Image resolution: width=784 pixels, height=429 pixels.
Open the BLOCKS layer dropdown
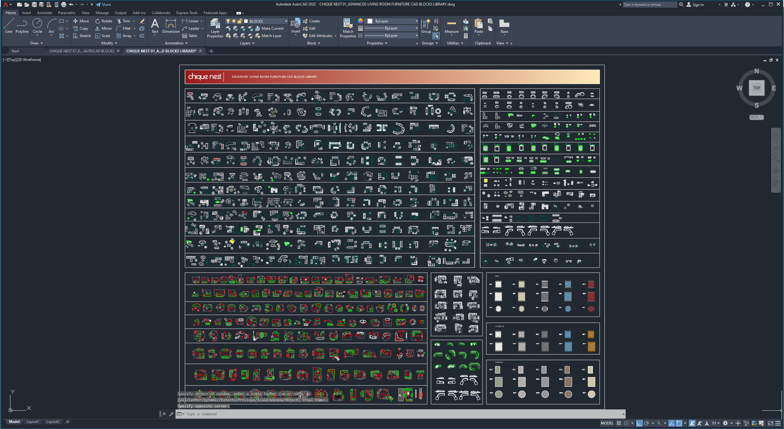click(x=285, y=21)
